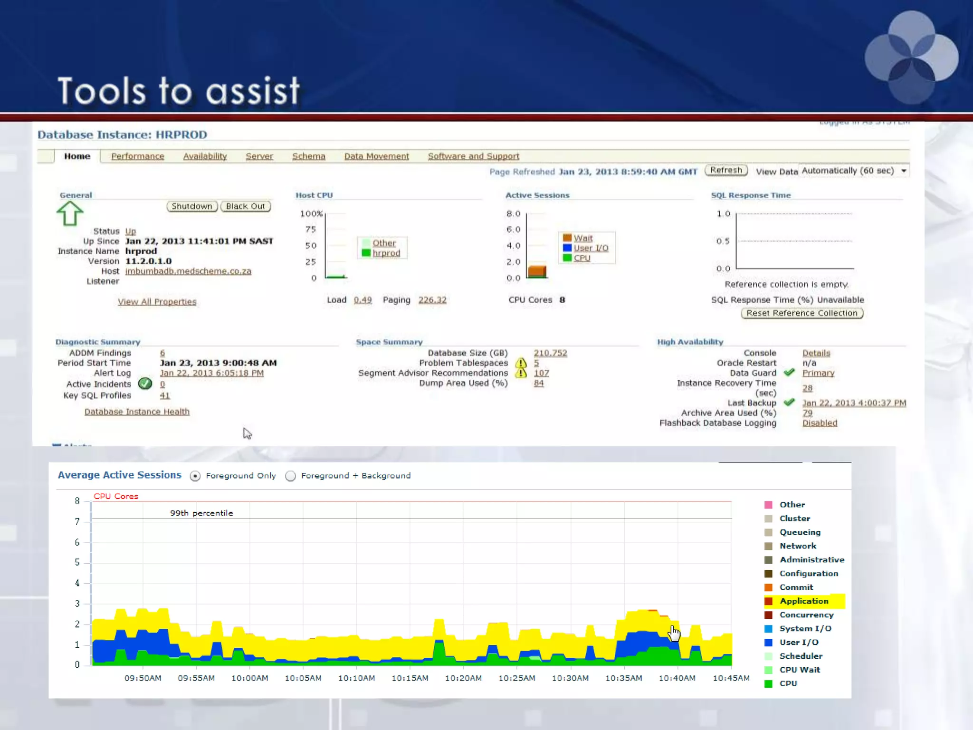Click the Reset Reference Collection button

pos(801,313)
